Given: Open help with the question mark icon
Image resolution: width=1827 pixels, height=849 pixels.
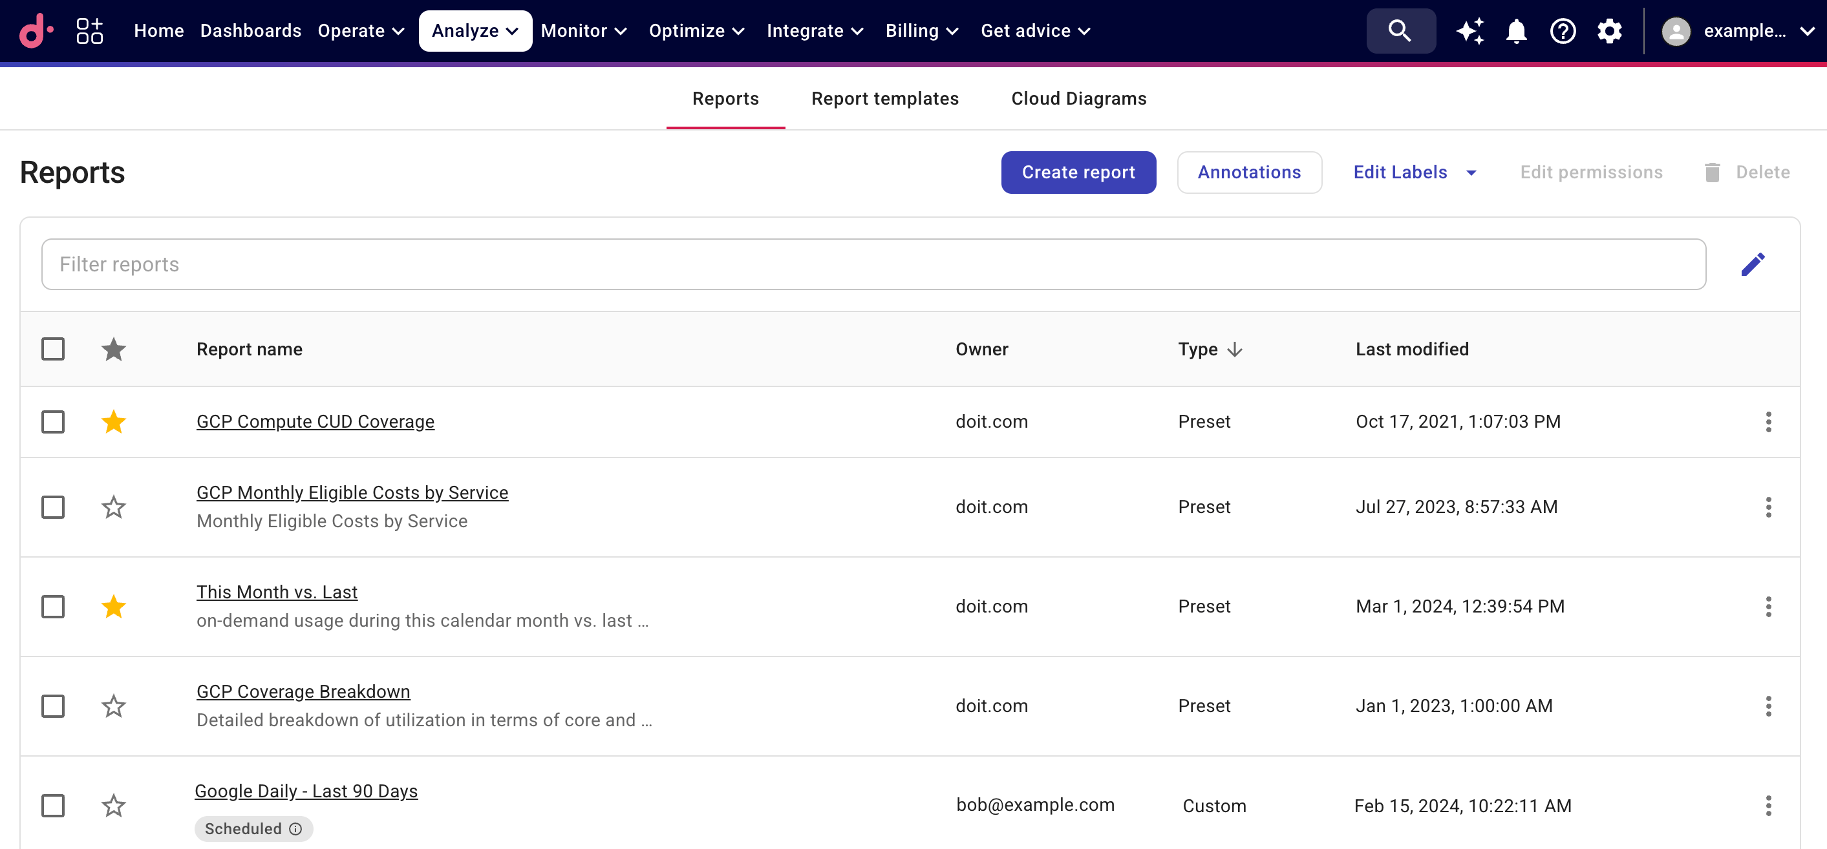Looking at the screenshot, I should [1563, 30].
